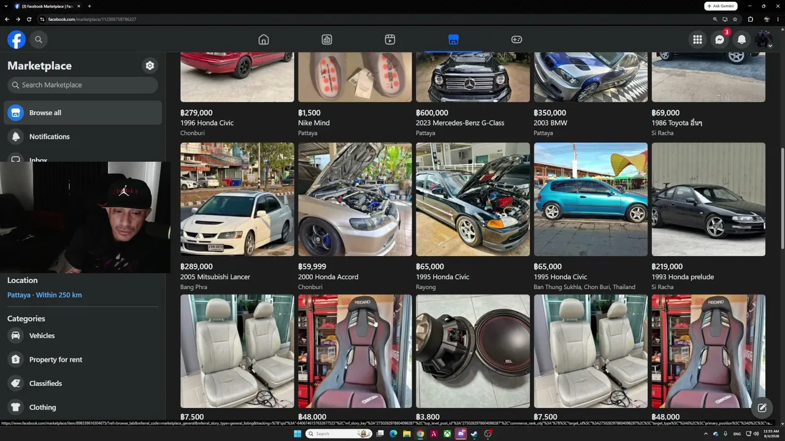Go to Facebook Home feed icon
785x441 pixels.
[264, 39]
